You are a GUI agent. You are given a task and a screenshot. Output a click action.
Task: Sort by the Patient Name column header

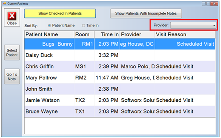click(x=49, y=34)
